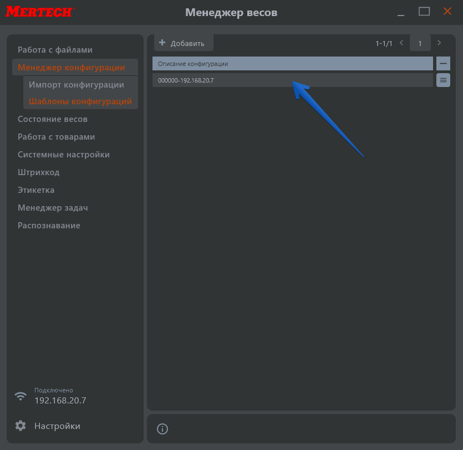This screenshot has width=463, height=450.
Task: Select Шаблоны конфигураций submenu item
Action: click(x=80, y=101)
